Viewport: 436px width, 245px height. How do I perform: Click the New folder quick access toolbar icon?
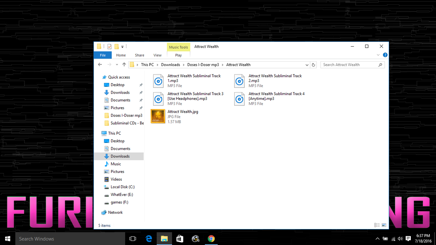[116, 47]
